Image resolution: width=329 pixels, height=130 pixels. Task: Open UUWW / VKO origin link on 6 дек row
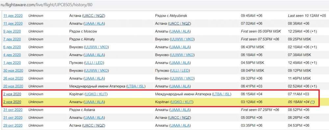coord(96,47)
